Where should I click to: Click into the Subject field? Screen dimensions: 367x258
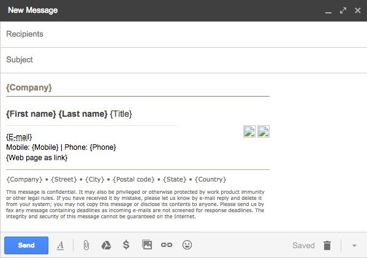(184, 60)
